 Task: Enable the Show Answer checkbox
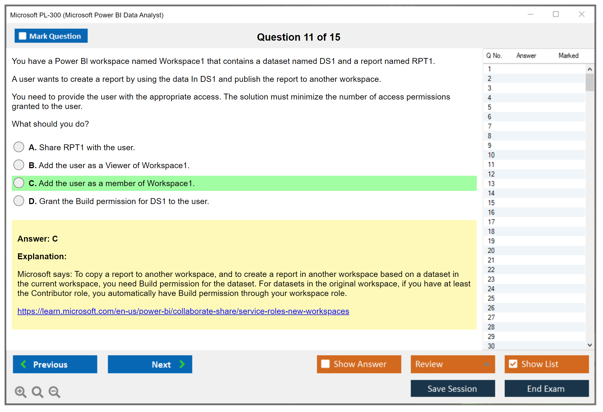coord(325,364)
